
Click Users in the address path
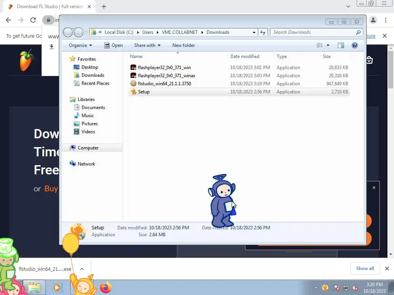point(147,32)
